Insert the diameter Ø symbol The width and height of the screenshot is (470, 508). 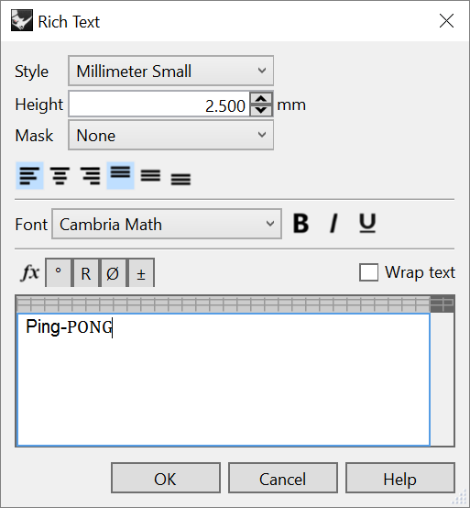pyautogui.click(x=113, y=272)
